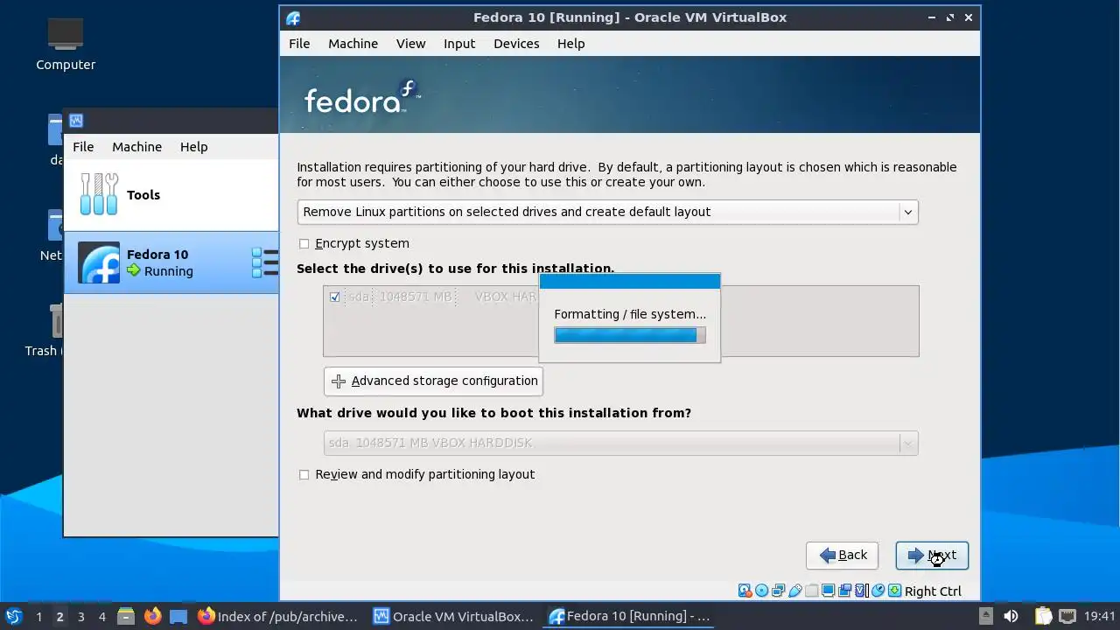
Task: Click the Tools icon in VirtualBox Manager
Action: (x=99, y=194)
